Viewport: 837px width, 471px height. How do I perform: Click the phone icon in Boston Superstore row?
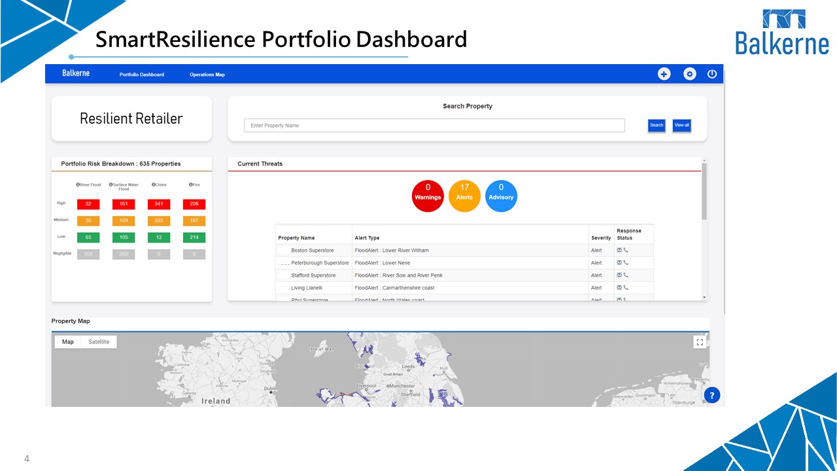pos(626,250)
